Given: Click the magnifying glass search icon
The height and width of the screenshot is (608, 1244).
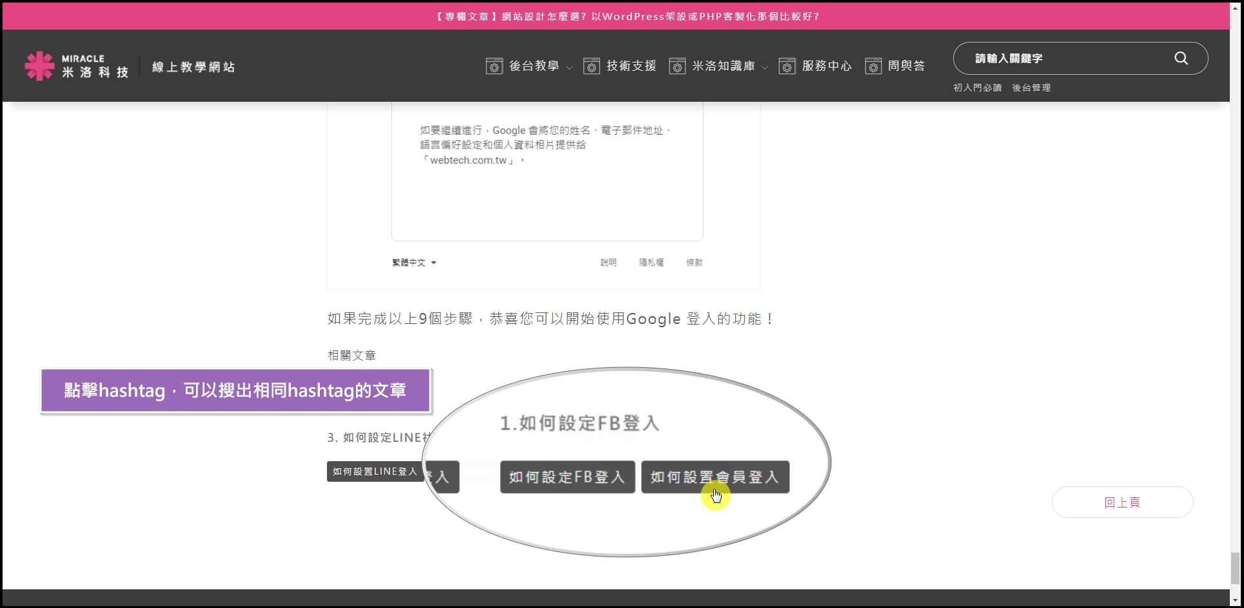Looking at the screenshot, I should click(1181, 58).
